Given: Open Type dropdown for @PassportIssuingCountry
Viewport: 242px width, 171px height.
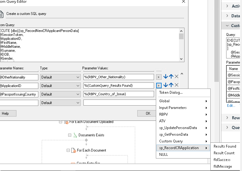Looking at the screenshot, I should point(60,94).
